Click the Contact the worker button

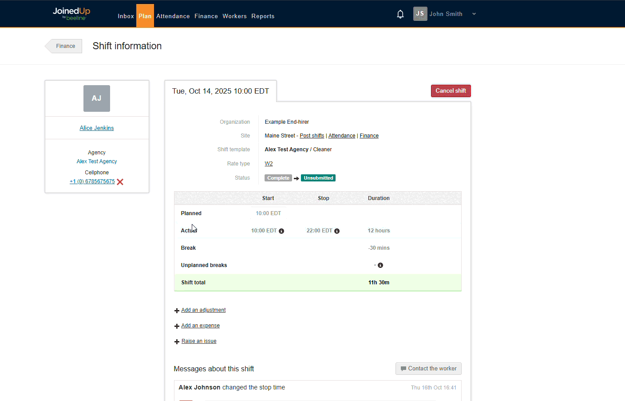click(428, 369)
